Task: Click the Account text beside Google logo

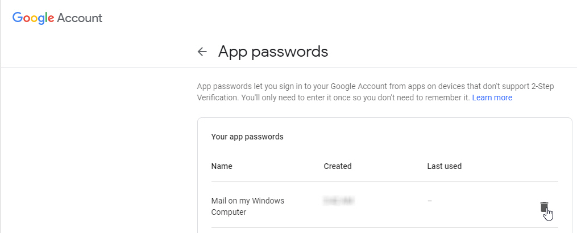Action: point(80,18)
